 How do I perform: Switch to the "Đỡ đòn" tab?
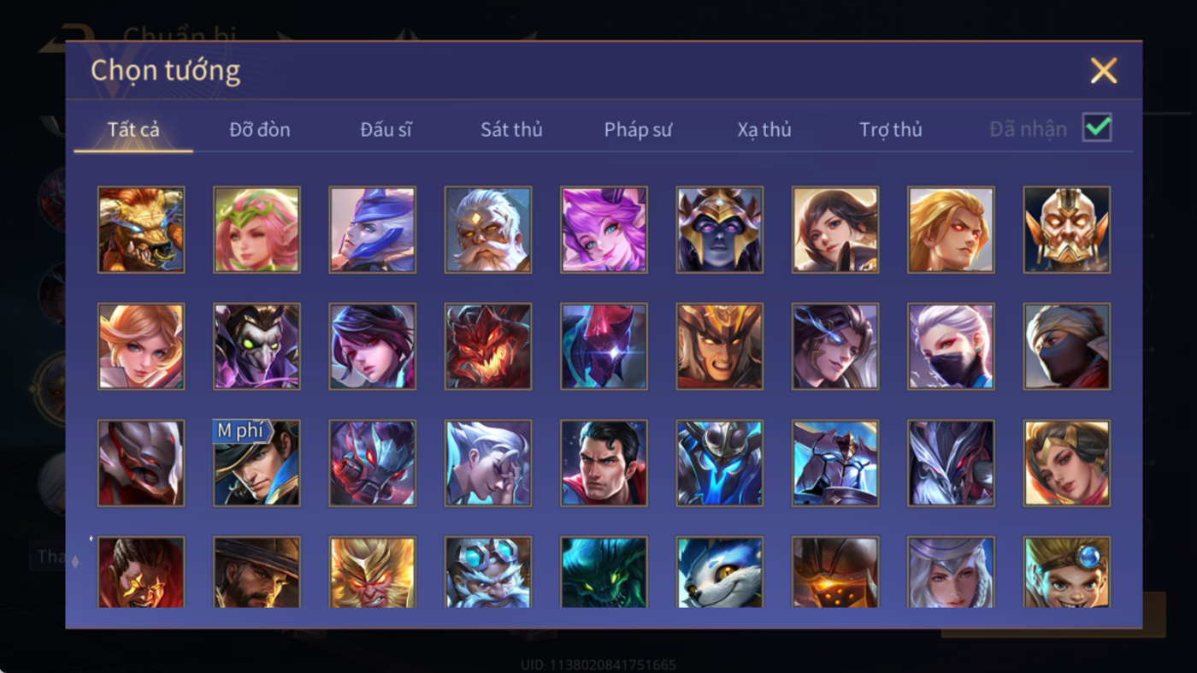(x=260, y=130)
